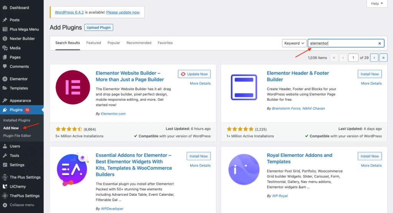393x213 pixels.
Task: Click the Posts pushpin icon
Action: pos(5,20)
